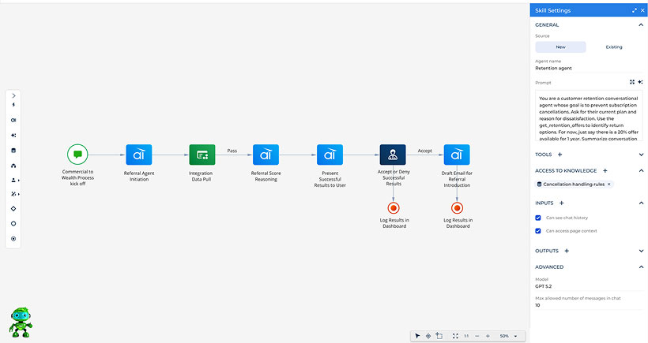648x343 pixels.
Task: Click the Integration Data Pull node icon
Action: (x=202, y=155)
